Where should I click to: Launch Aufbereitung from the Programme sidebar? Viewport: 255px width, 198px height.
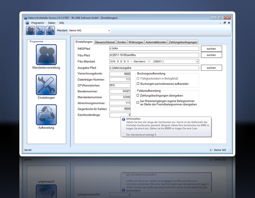point(46,115)
